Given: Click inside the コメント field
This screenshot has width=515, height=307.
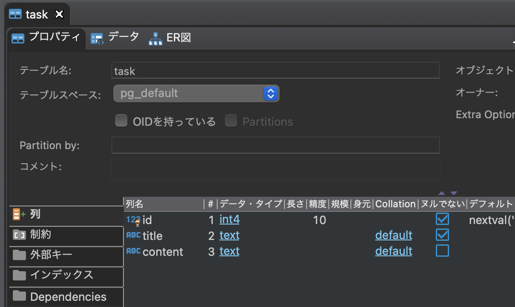Looking at the screenshot, I should 274,170.
